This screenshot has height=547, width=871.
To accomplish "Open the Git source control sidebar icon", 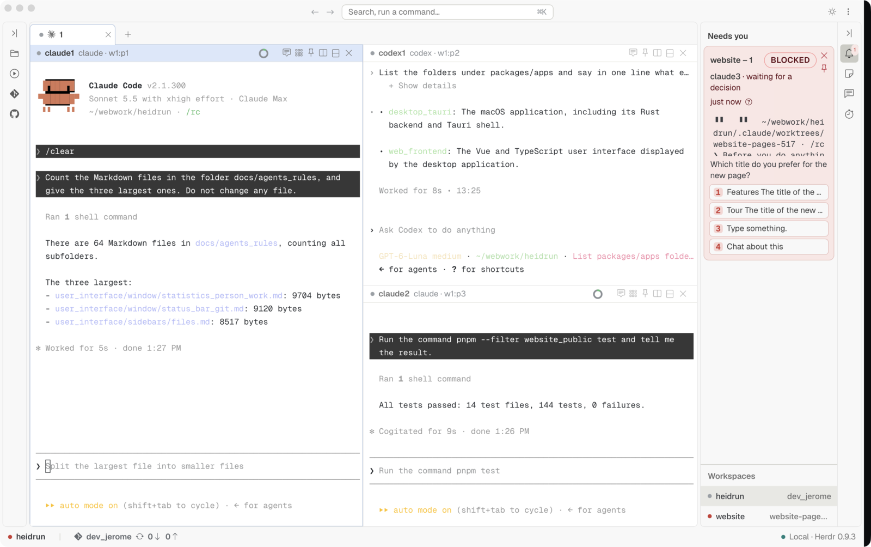I will pos(15,94).
